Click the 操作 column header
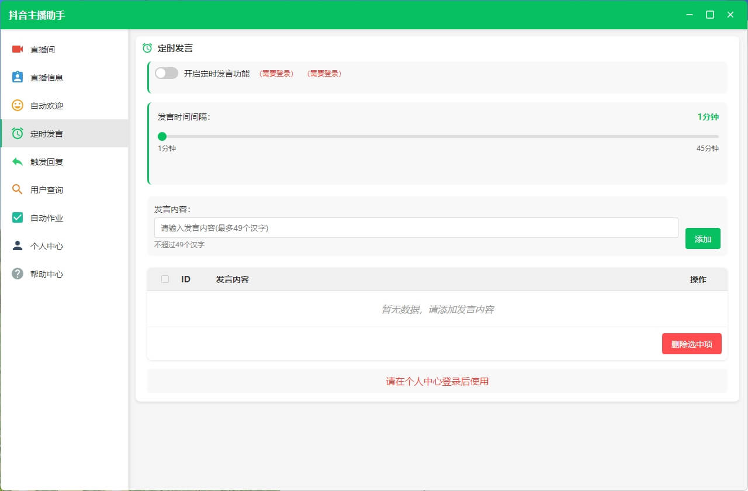 click(x=698, y=279)
